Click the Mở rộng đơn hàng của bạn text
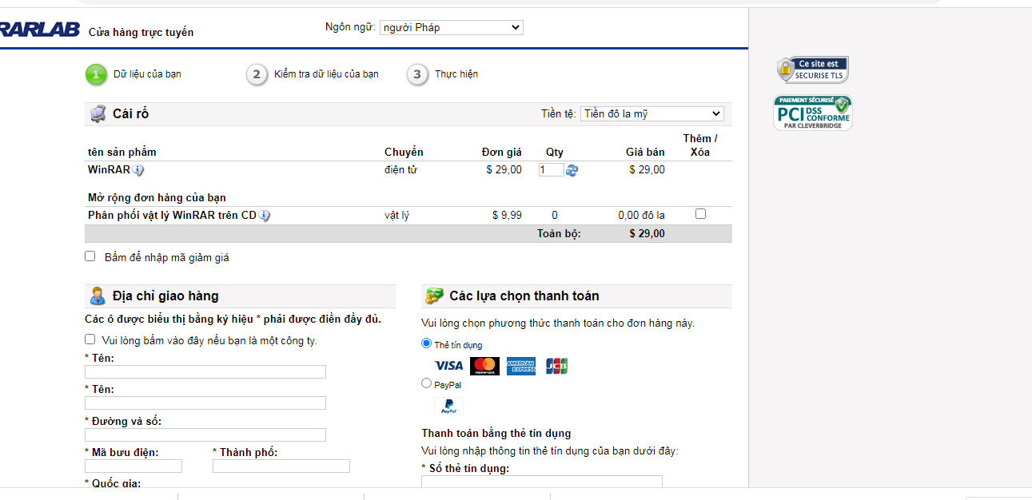Image resolution: width=1032 pixels, height=500 pixels. [x=157, y=197]
